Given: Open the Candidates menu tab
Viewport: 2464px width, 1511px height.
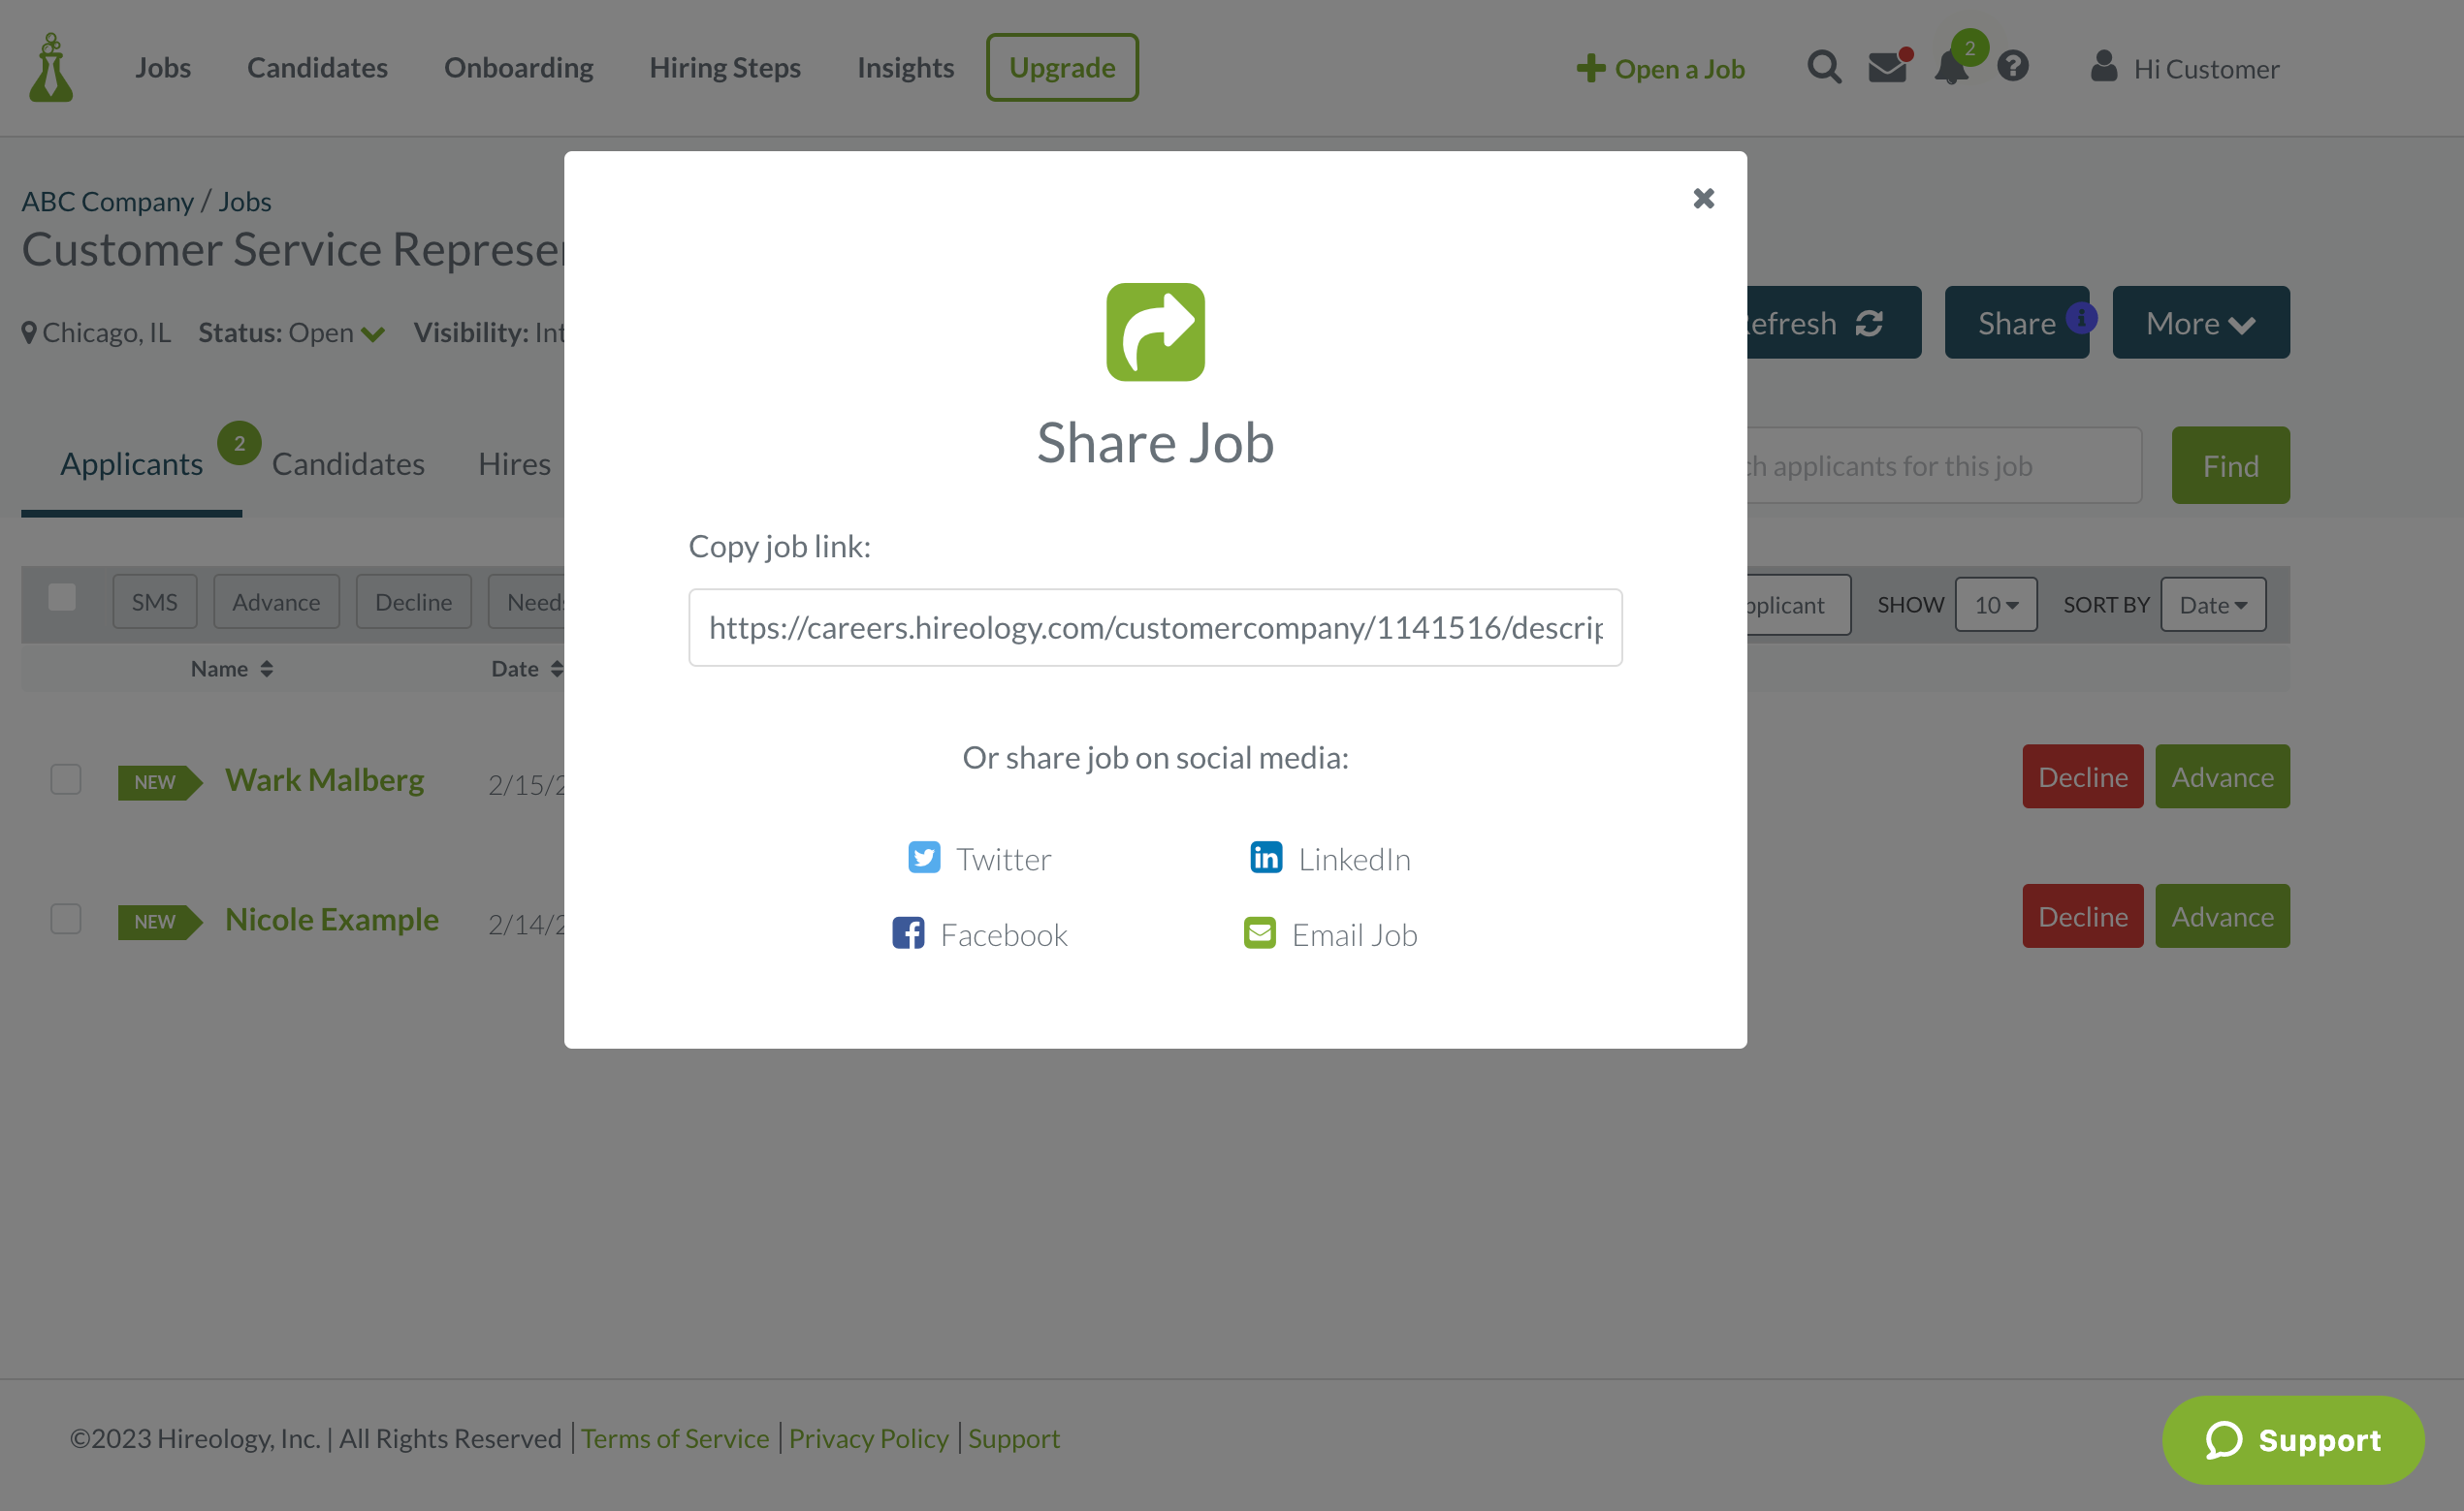Looking at the screenshot, I should (x=317, y=67).
